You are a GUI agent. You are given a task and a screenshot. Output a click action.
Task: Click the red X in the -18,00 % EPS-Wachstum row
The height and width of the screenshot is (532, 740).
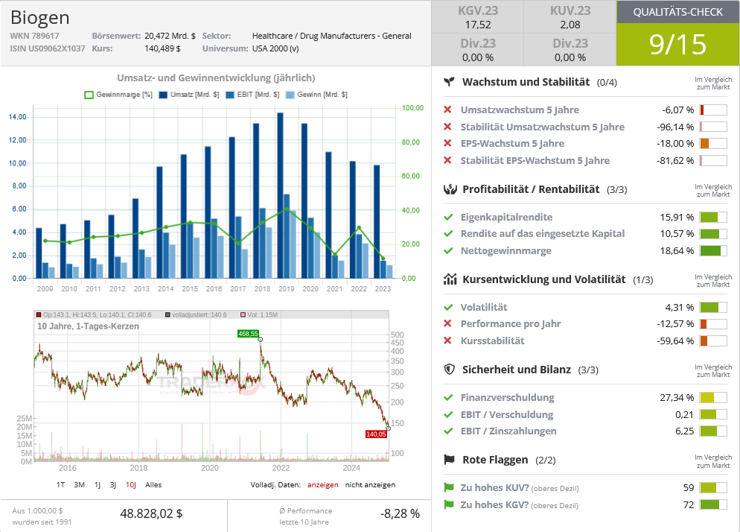[448, 143]
